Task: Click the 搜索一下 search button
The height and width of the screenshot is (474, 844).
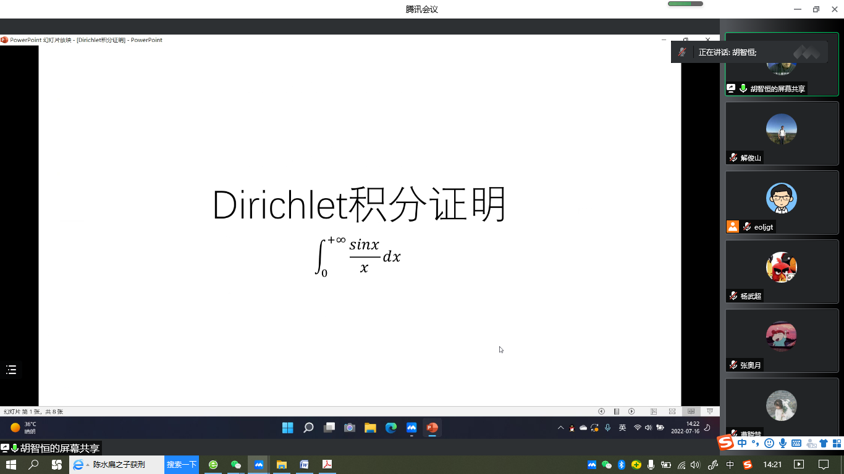Action: pyautogui.click(x=182, y=465)
